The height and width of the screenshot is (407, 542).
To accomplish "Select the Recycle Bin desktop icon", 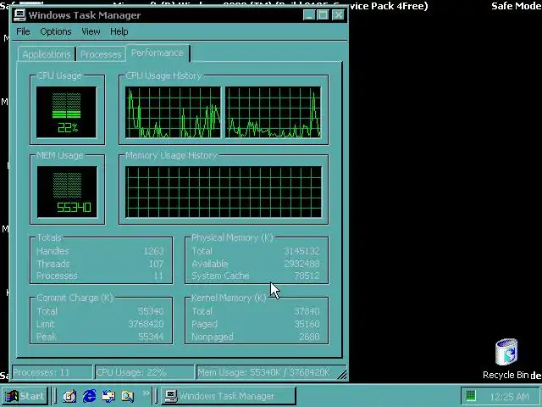I will (x=506, y=360).
